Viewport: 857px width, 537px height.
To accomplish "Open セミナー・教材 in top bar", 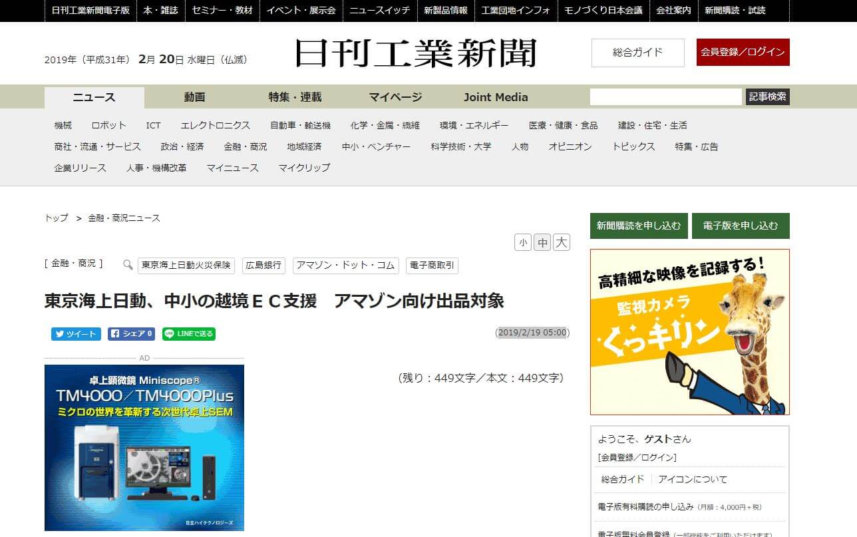I will point(222,11).
